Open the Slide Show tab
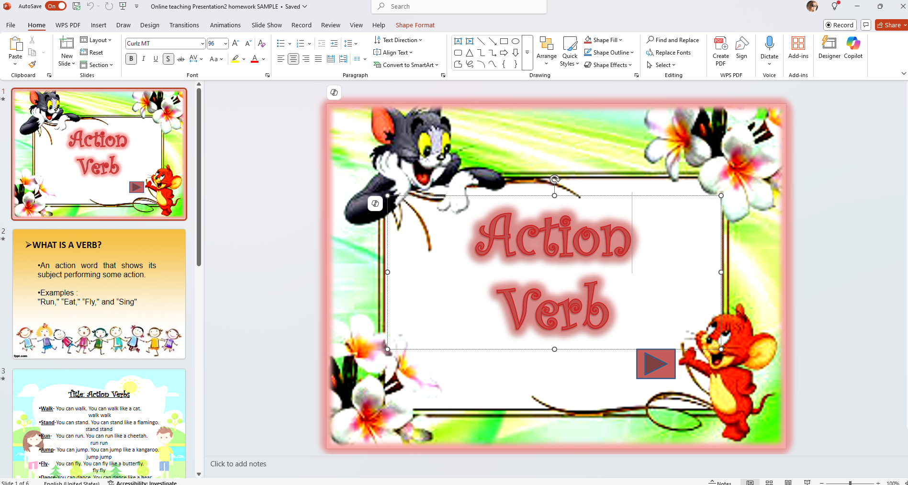This screenshot has height=485, width=908. [267, 25]
